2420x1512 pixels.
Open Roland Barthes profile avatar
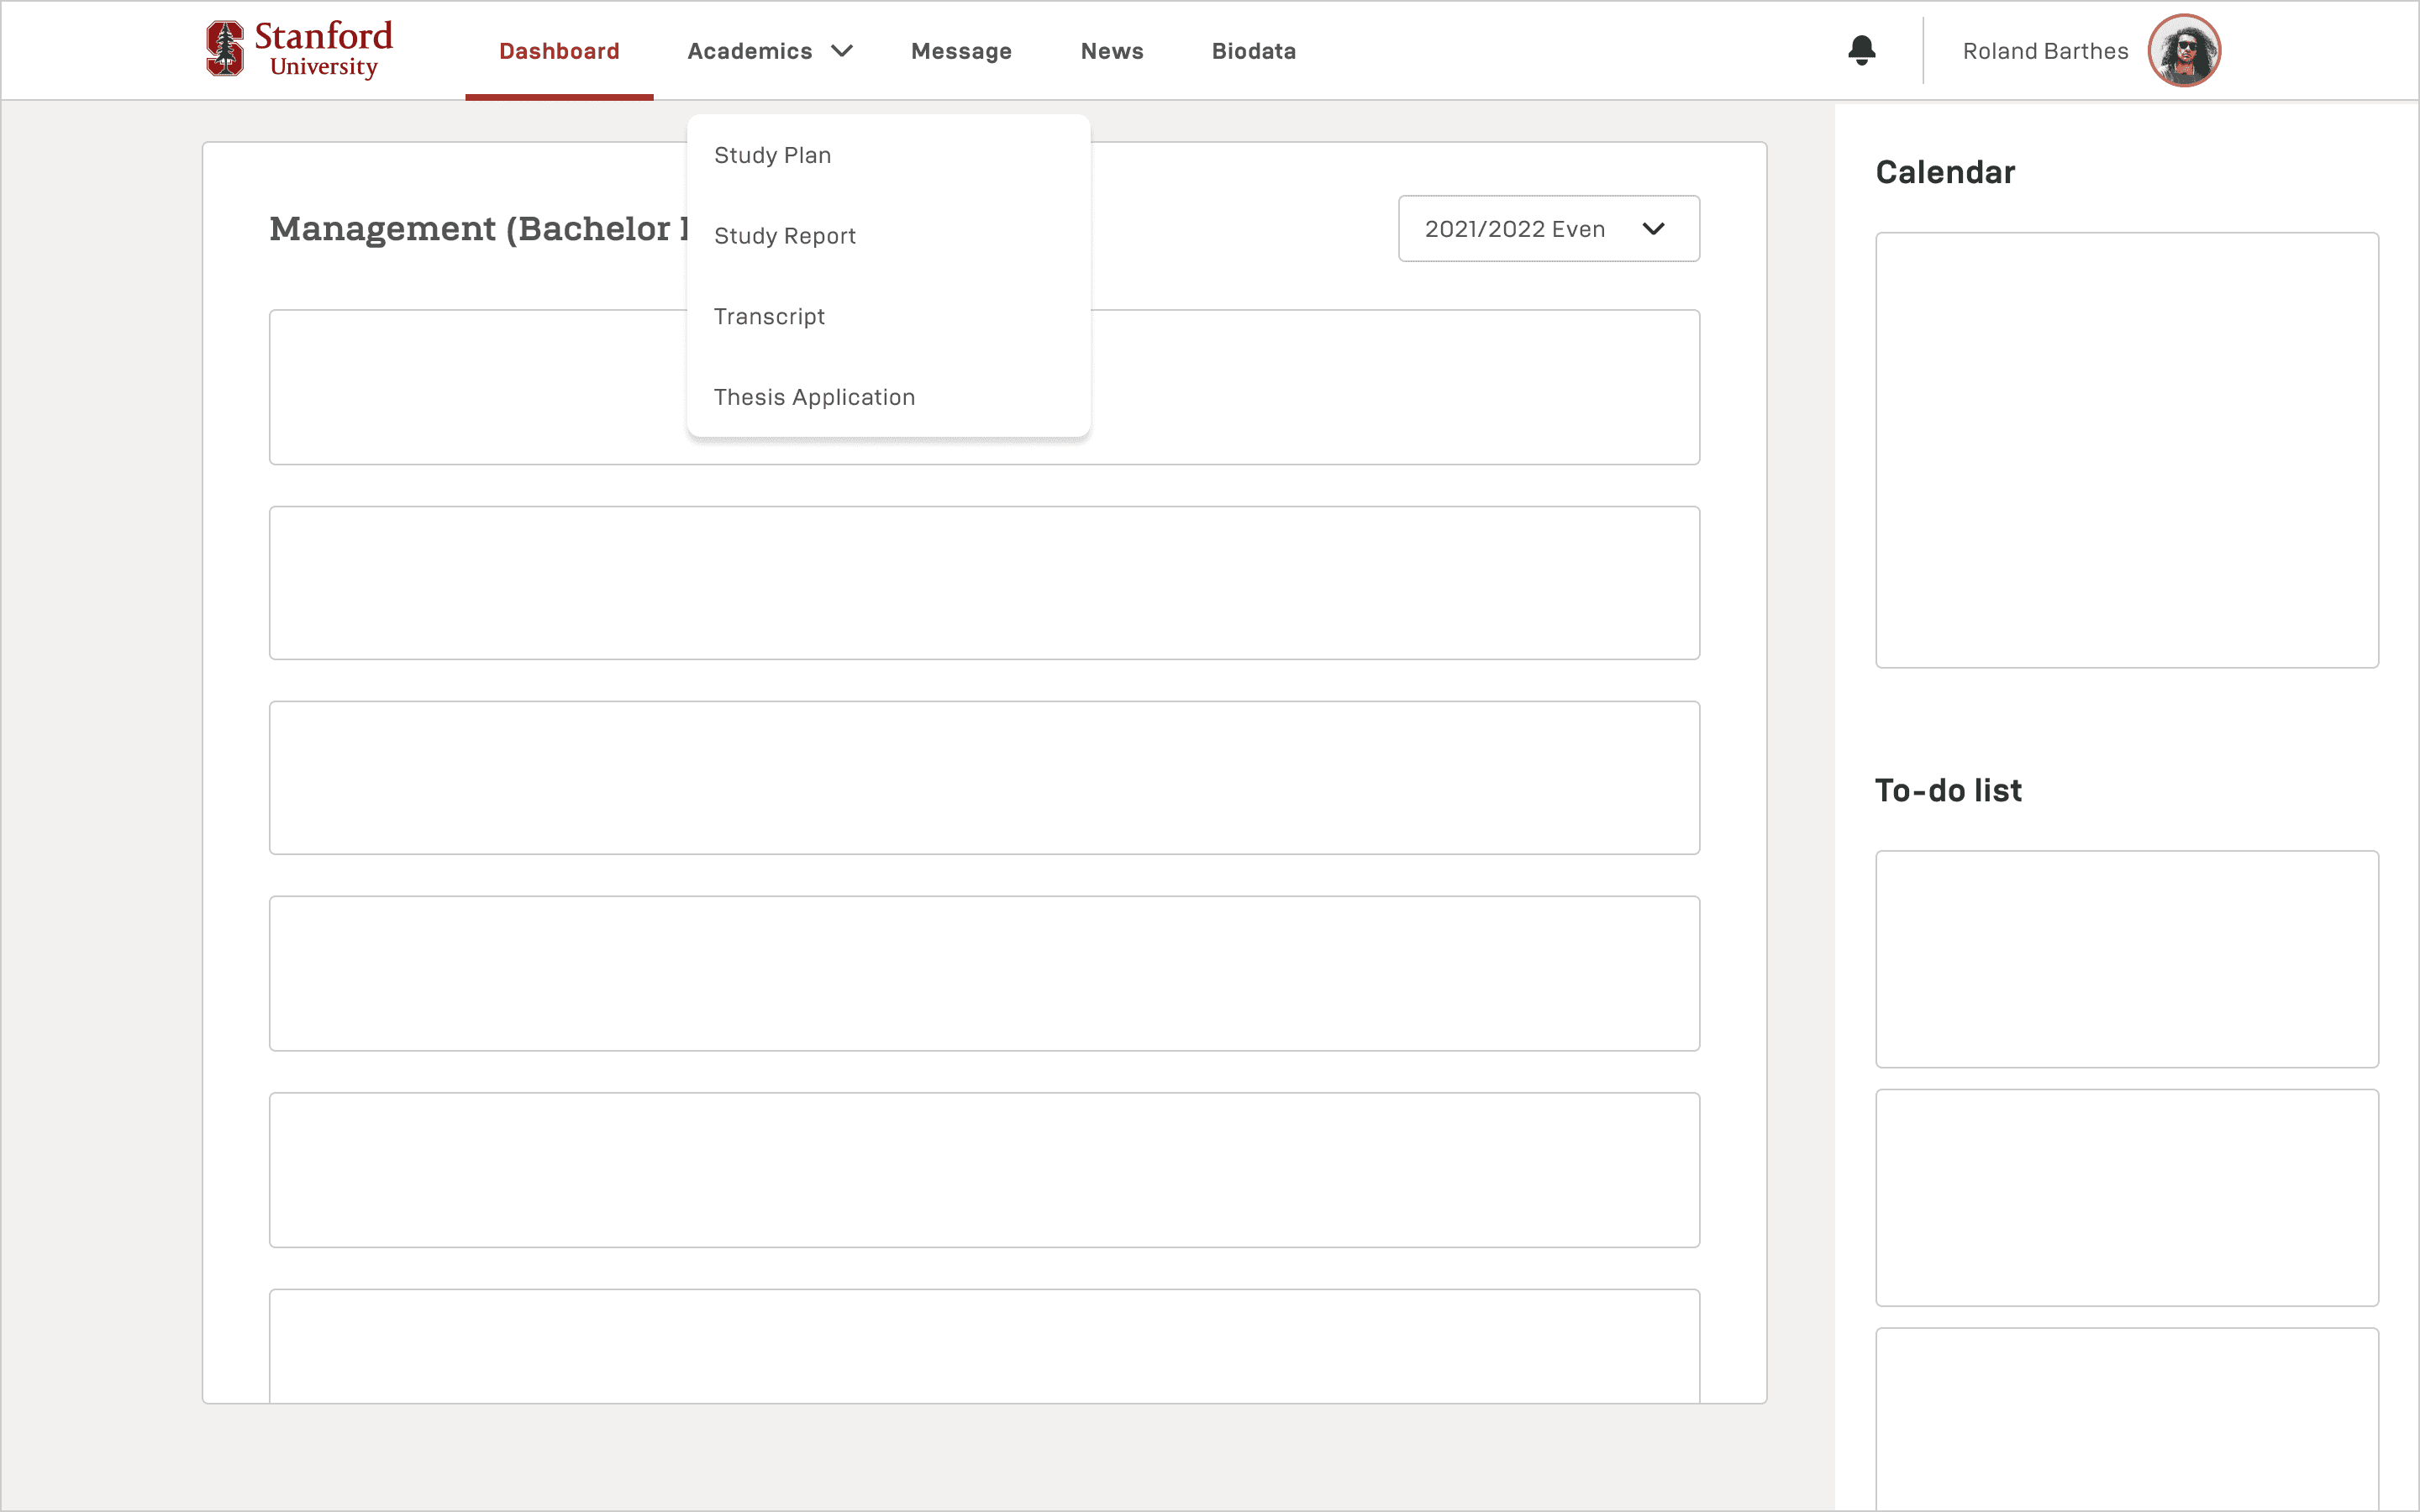[2183, 50]
